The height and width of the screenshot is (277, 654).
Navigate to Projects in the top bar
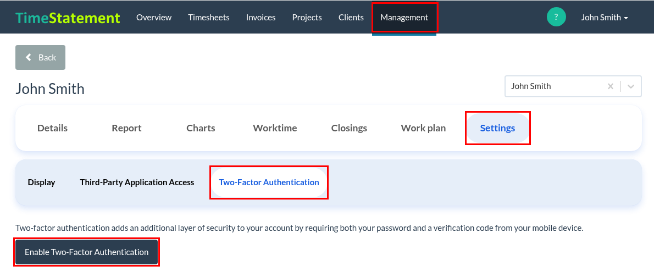pos(307,18)
